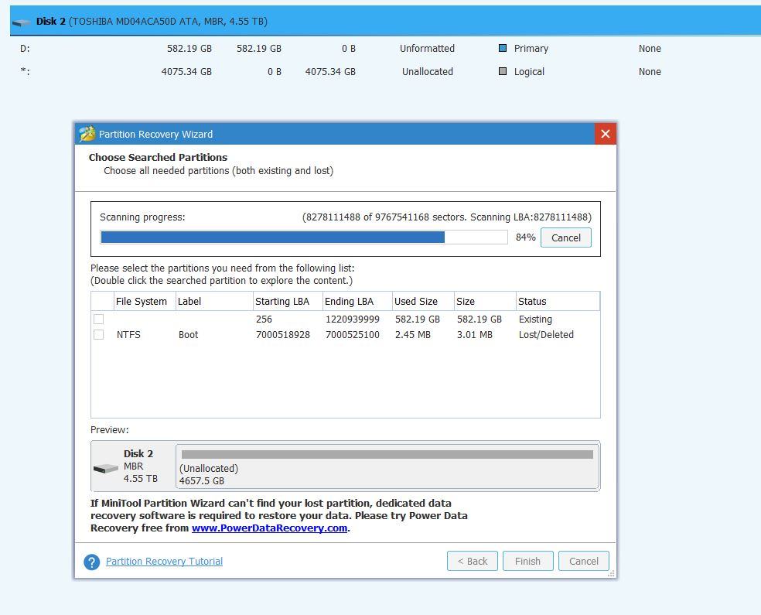Select the *: unallocated partition row
The image size is (761, 615).
(x=385, y=71)
